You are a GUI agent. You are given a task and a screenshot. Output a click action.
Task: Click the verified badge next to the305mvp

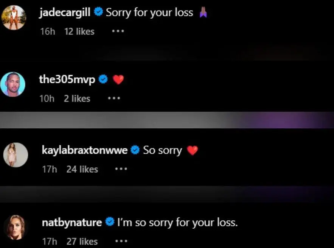click(x=103, y=80)
